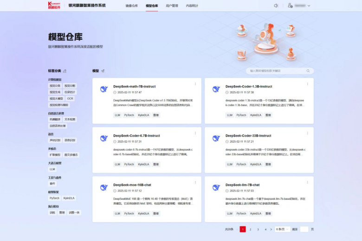Click clock icon on DeepSeek-Coder-33B-instruct card

point(227,142)
